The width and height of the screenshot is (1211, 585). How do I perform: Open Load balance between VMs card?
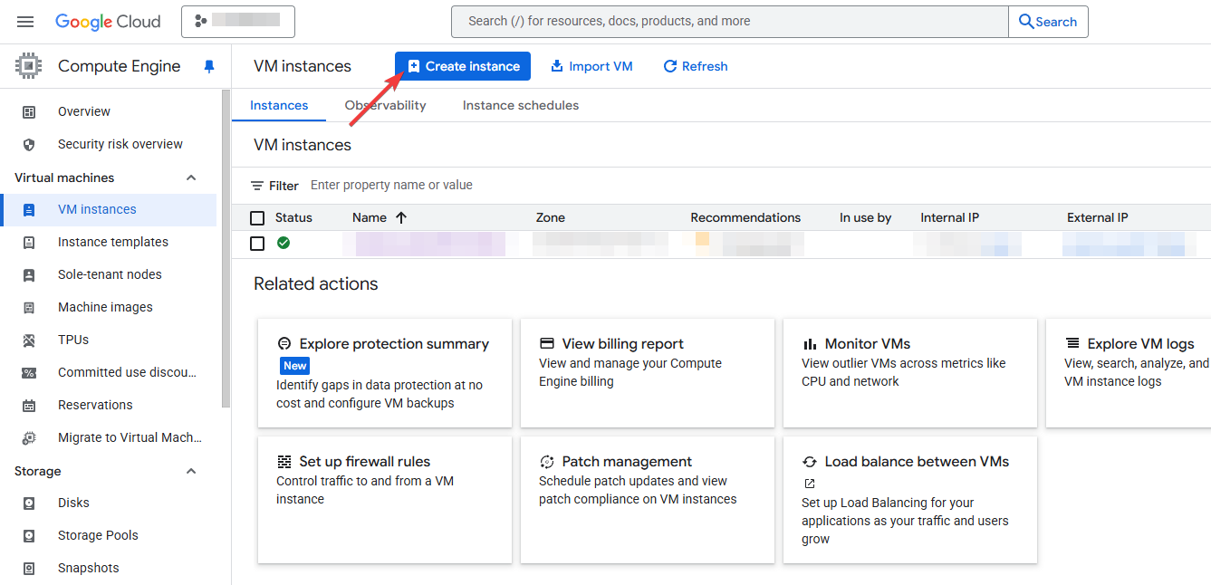click(910, 500)
